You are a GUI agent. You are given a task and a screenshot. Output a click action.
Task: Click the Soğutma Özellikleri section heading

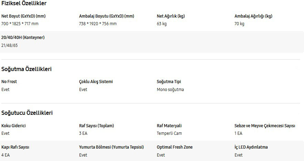(27, 69)
